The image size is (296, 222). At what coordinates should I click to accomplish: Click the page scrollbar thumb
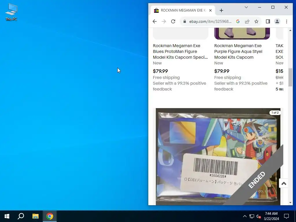click(290, 77)
